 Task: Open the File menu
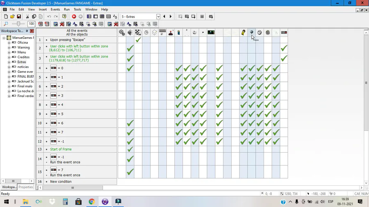click(12, 9)
